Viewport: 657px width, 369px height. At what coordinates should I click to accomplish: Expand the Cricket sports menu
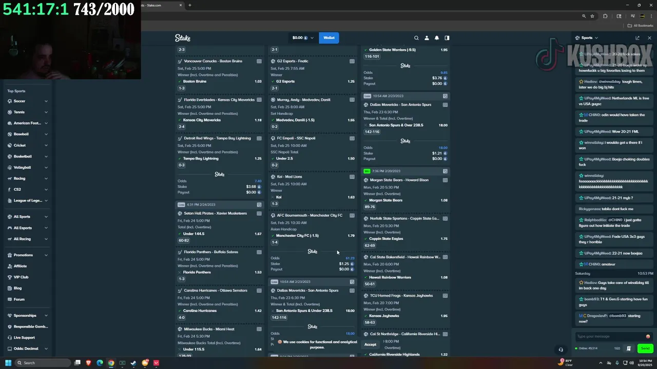point(46,146)
